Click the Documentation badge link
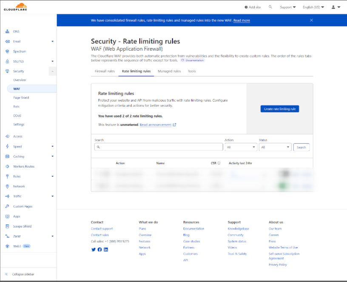347x282 pixels. click(x=193, y=60)
